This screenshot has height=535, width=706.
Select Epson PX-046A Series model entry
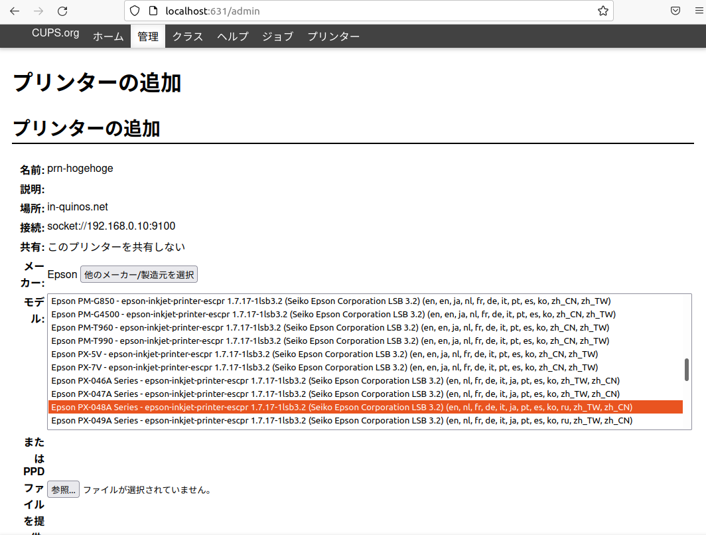coord(366,380)
